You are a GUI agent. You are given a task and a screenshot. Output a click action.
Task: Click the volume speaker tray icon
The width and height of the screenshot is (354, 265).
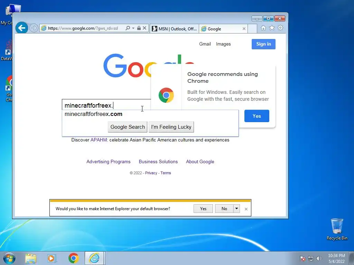pos(319,258)
